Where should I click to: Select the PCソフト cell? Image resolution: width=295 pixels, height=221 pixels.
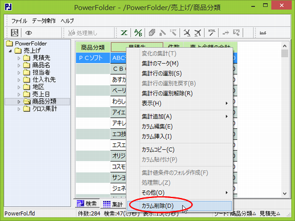point(93,58)
